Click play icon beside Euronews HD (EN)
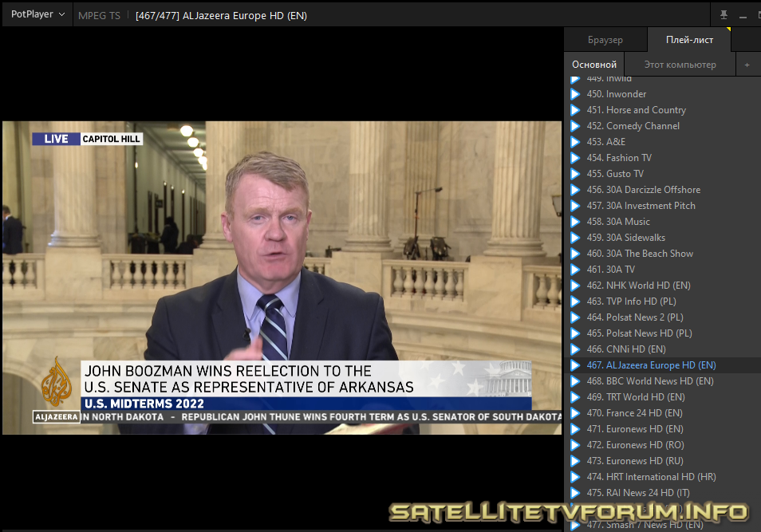Viewport: 761px width, 532px height. 575,429
